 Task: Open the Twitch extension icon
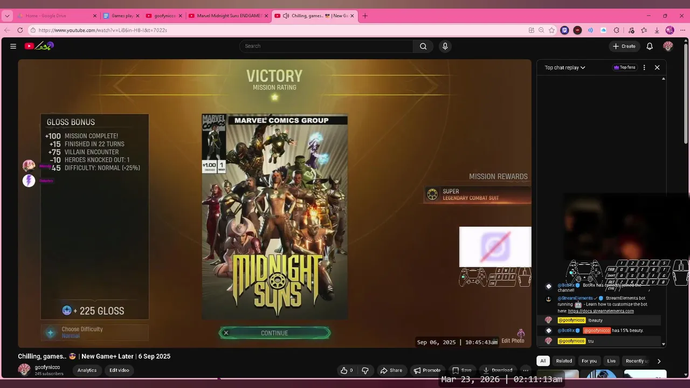(x=564, y=30)
